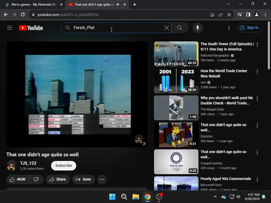This screenshot has height=203, width=271.
Task: Go back in browser history
Action: 6,15
